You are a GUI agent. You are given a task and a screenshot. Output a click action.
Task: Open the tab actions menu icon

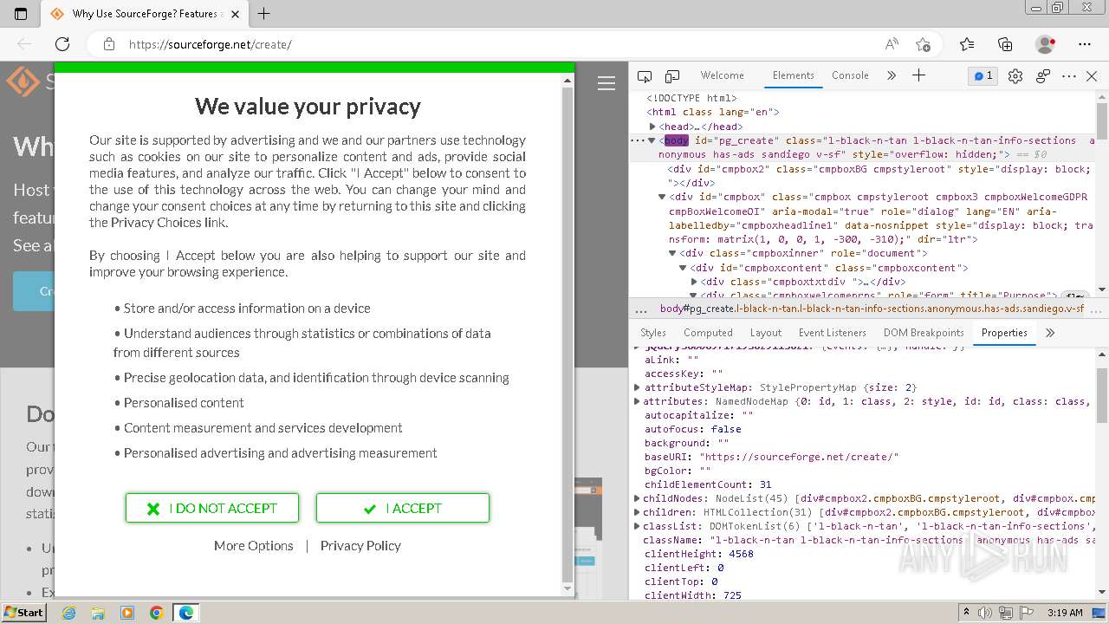click(21, 14)
